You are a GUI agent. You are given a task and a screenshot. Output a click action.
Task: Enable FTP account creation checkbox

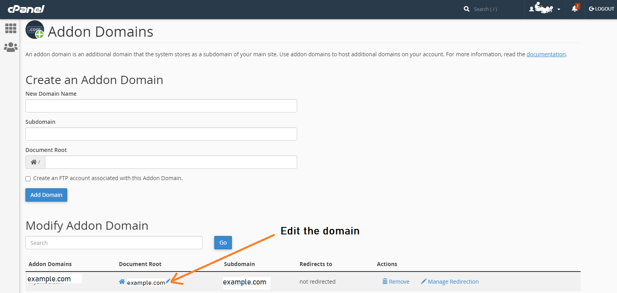(x=28, y=179)
